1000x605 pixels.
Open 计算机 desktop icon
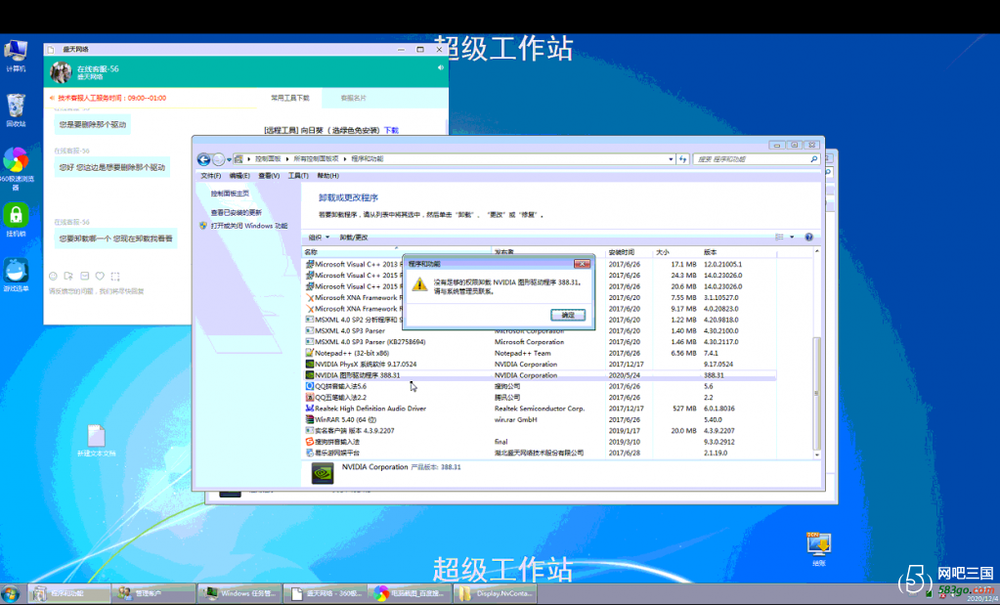(x=16, y=56)
